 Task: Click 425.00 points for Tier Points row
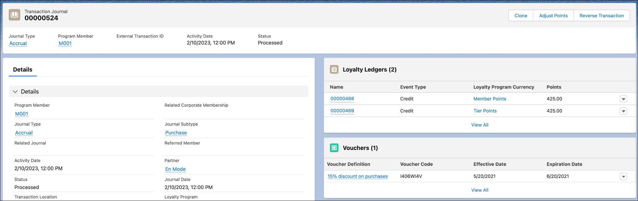click(555, 111)
